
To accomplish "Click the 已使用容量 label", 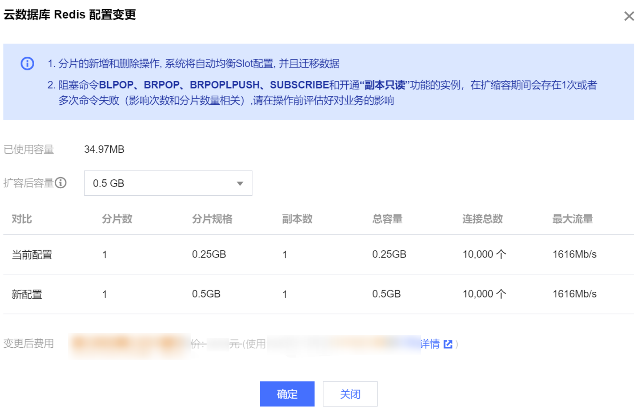I will click(x=29, y=149).
